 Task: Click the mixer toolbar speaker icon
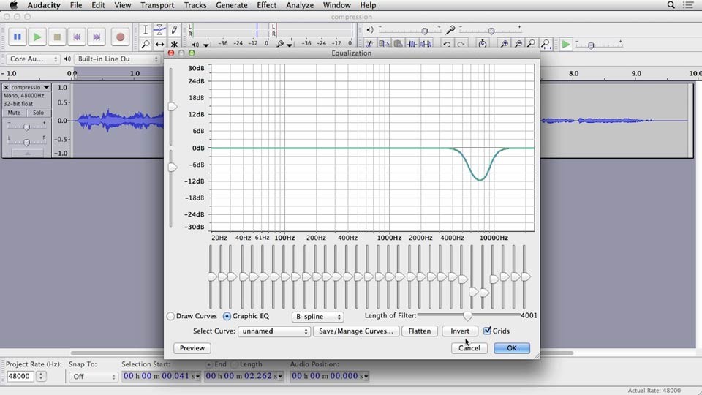click(x=370, y=30)
